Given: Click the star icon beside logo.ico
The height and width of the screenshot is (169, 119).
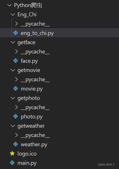Looking at the screenshot, I should [12, 153].
